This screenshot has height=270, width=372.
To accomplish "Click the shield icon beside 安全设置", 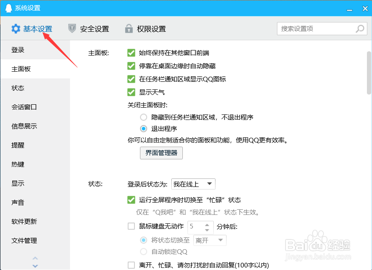I will 72,28.
